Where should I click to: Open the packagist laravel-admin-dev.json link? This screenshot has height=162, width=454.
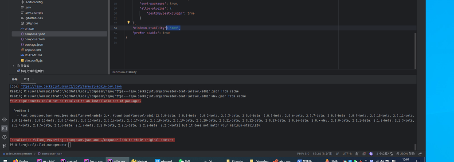click(x=71, y=86)
